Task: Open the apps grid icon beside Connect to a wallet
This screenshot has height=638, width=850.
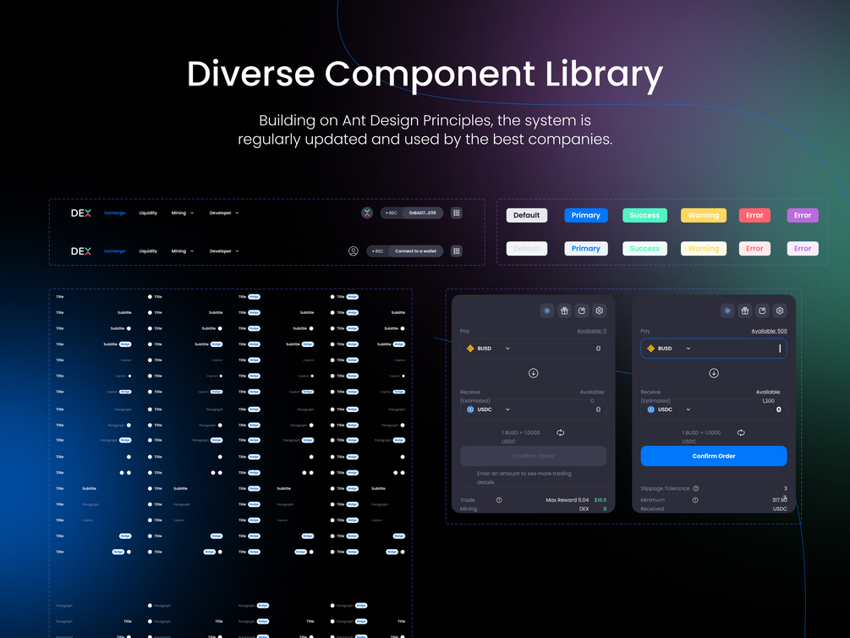Action: (x=457, y=251)
